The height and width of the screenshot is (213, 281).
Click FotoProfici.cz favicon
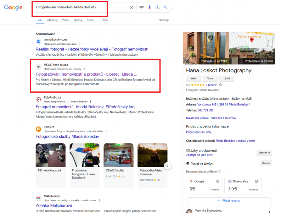coord(38,99)
